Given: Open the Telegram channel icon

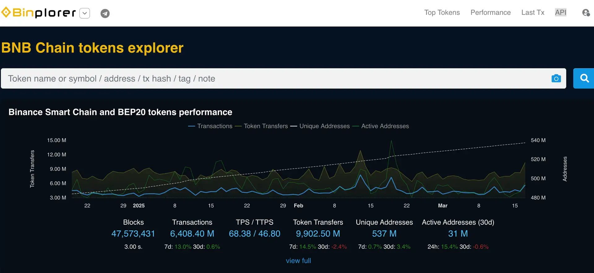Looking at the screenshot, I should coord(105,13).
